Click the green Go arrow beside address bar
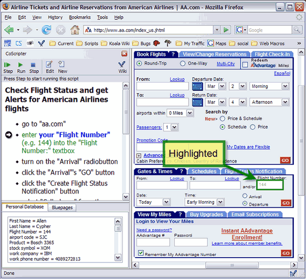The height and width of the screenshot is (279, 306). [226, 30]
